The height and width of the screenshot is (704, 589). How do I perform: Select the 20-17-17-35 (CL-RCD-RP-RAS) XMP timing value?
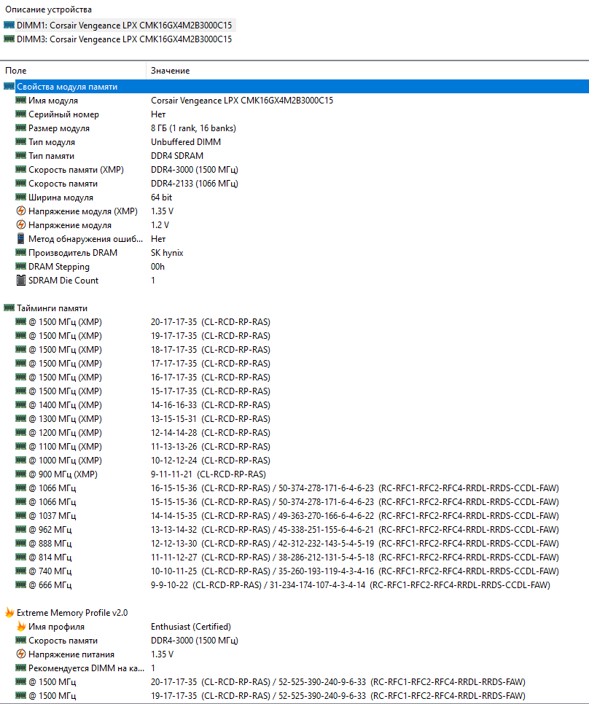(211, 322)
